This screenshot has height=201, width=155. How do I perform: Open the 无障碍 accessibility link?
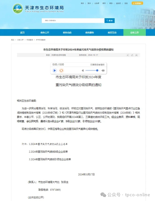tap(97, 3)
